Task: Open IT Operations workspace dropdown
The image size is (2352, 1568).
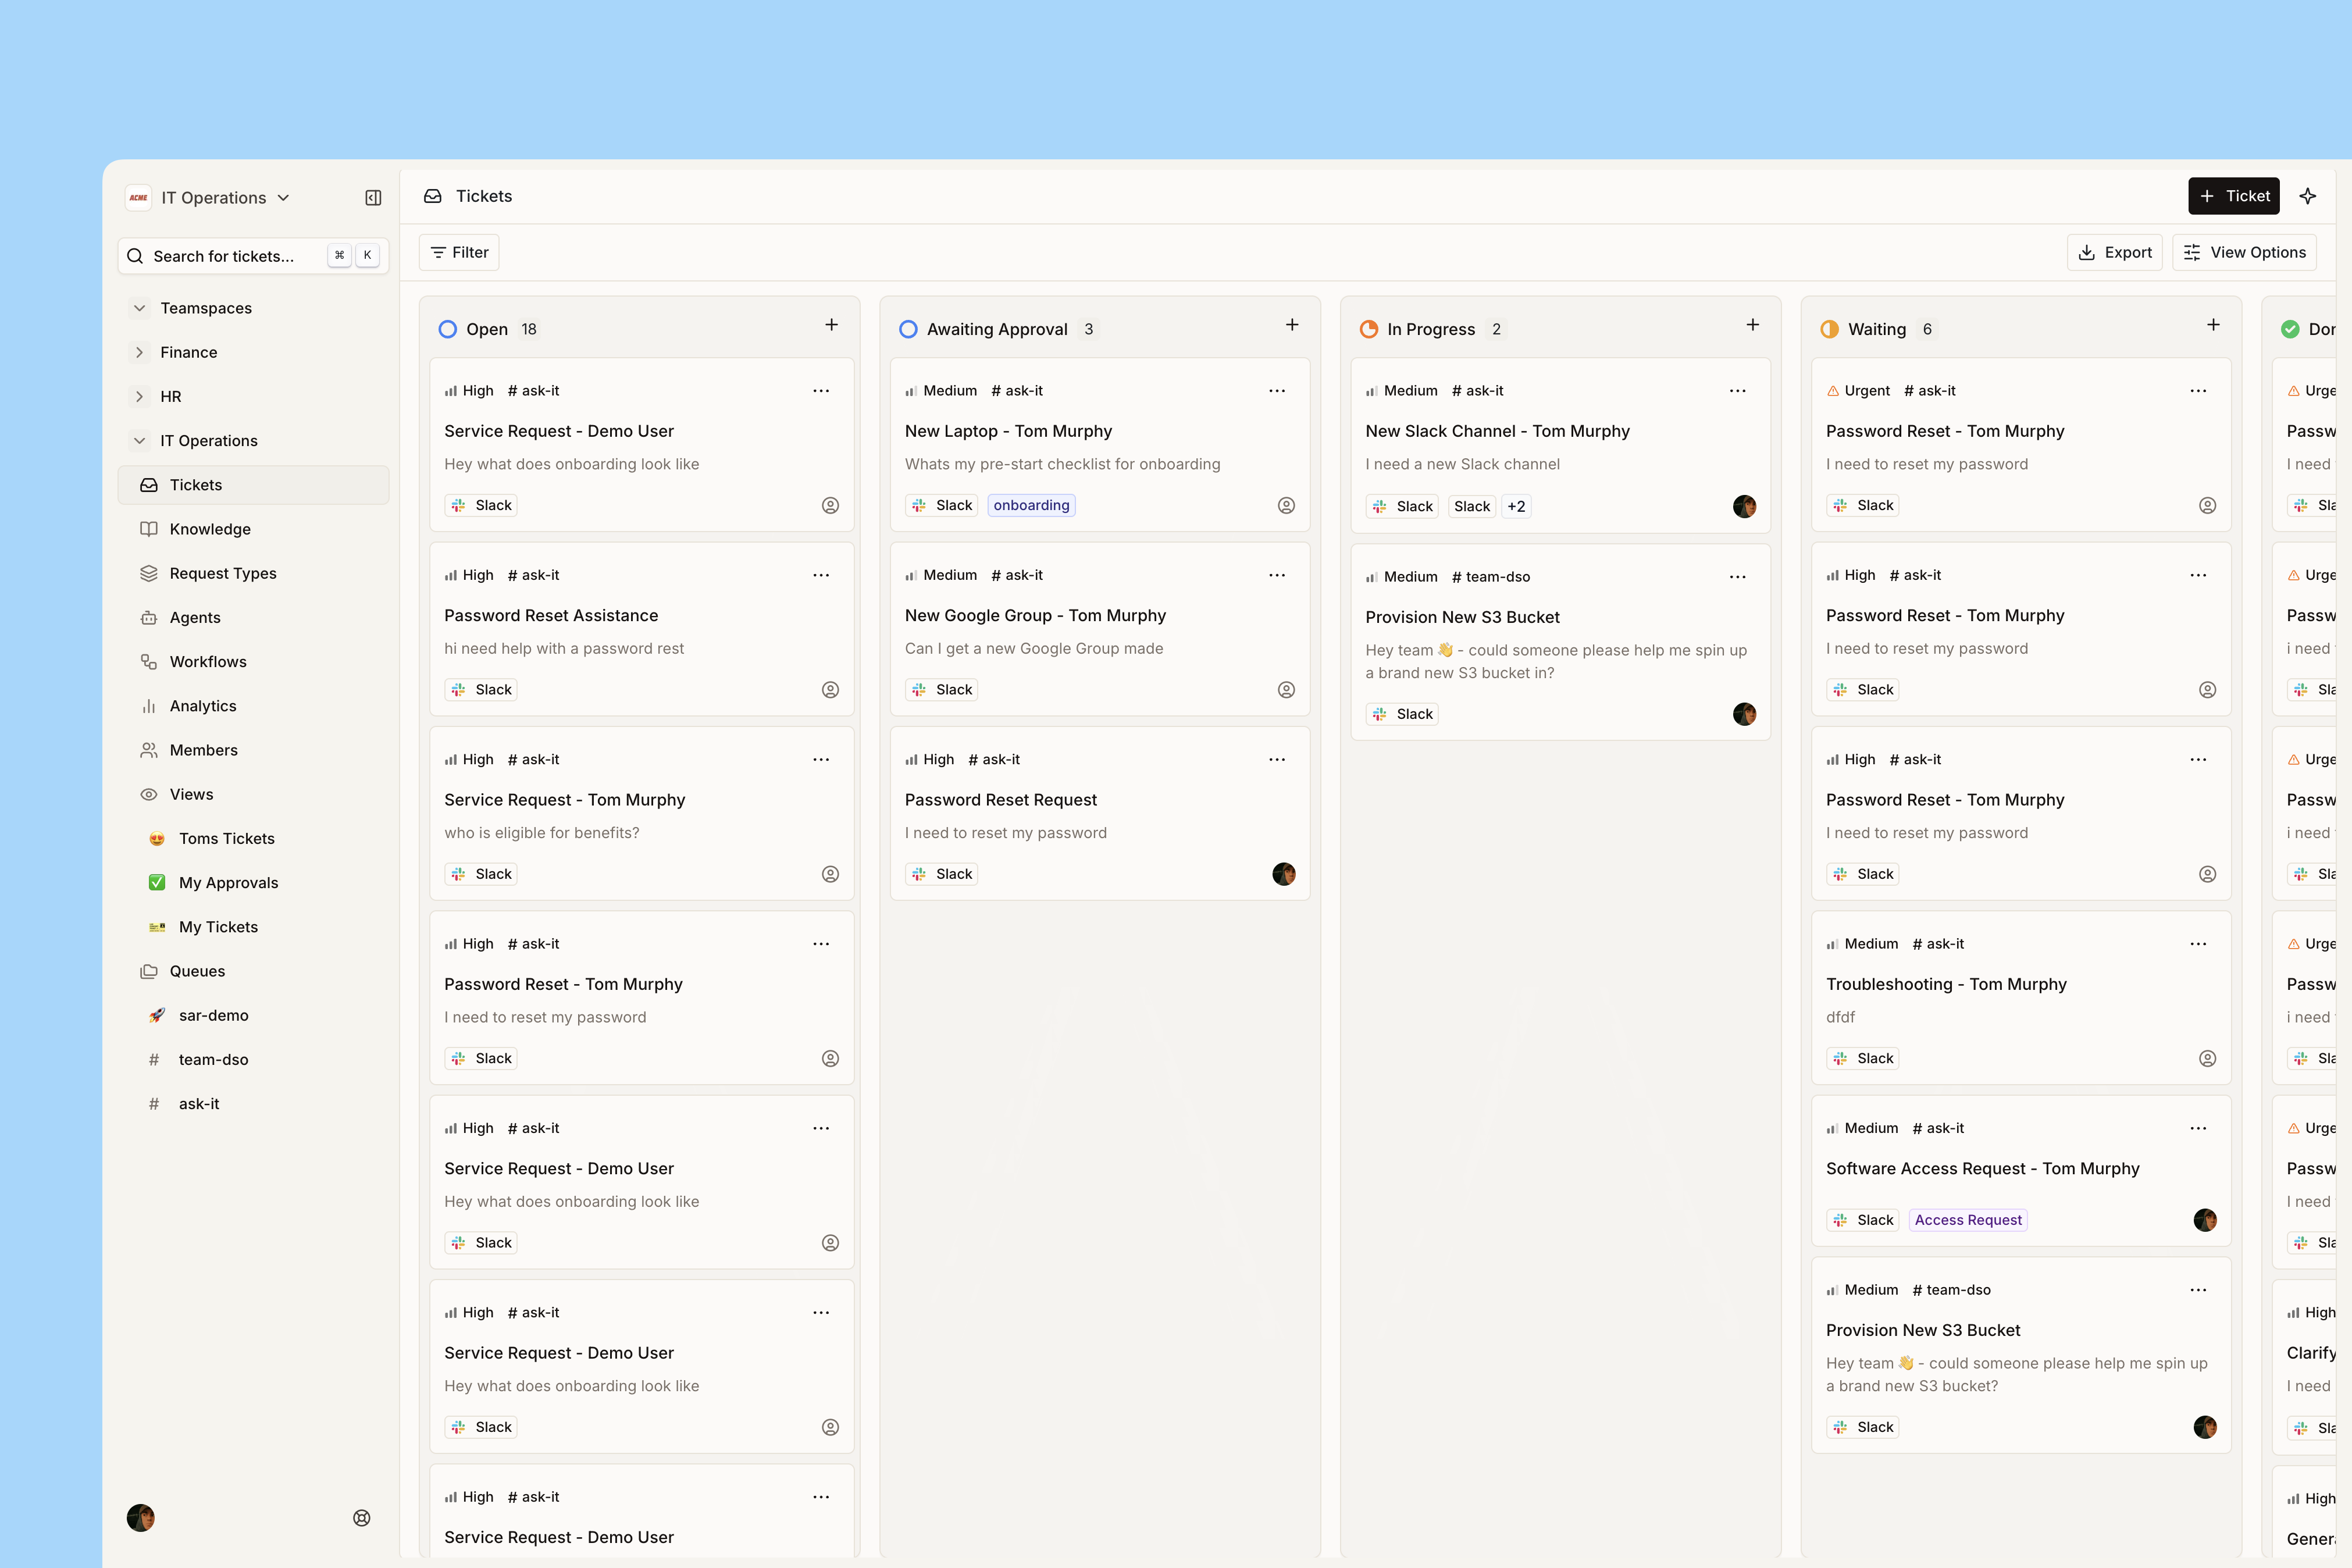Action: (x=225, y=198)
